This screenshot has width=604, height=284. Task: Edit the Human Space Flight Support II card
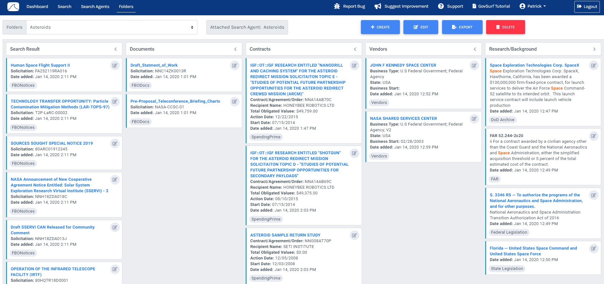pyautogui.click(x=115, y=65)
